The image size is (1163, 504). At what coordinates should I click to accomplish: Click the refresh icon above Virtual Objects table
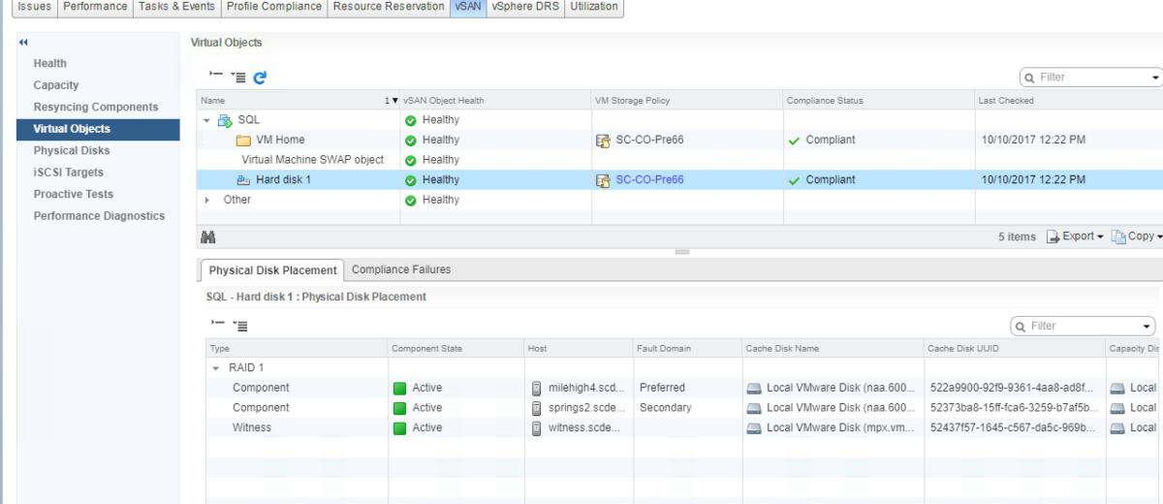click(260, 78)
